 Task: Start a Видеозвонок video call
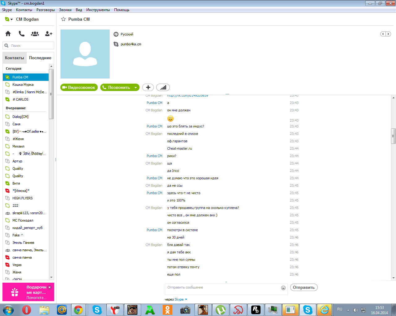pos(79,87)
